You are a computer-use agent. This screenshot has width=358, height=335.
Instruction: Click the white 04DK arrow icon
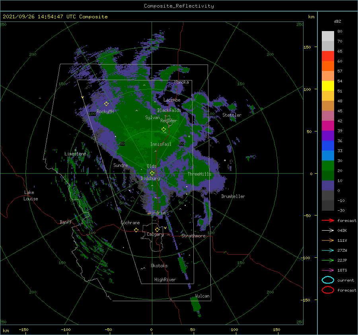[x=328, y=231]
